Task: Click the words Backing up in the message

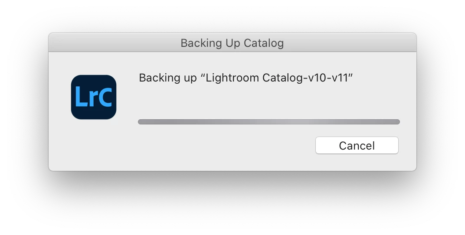Action: coord(168,78)
